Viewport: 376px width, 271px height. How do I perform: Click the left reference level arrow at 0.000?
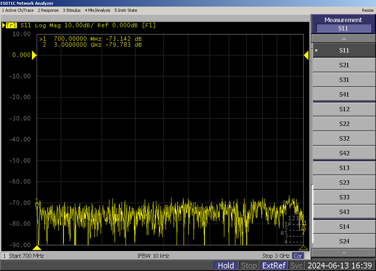click(x=34, y=55)
